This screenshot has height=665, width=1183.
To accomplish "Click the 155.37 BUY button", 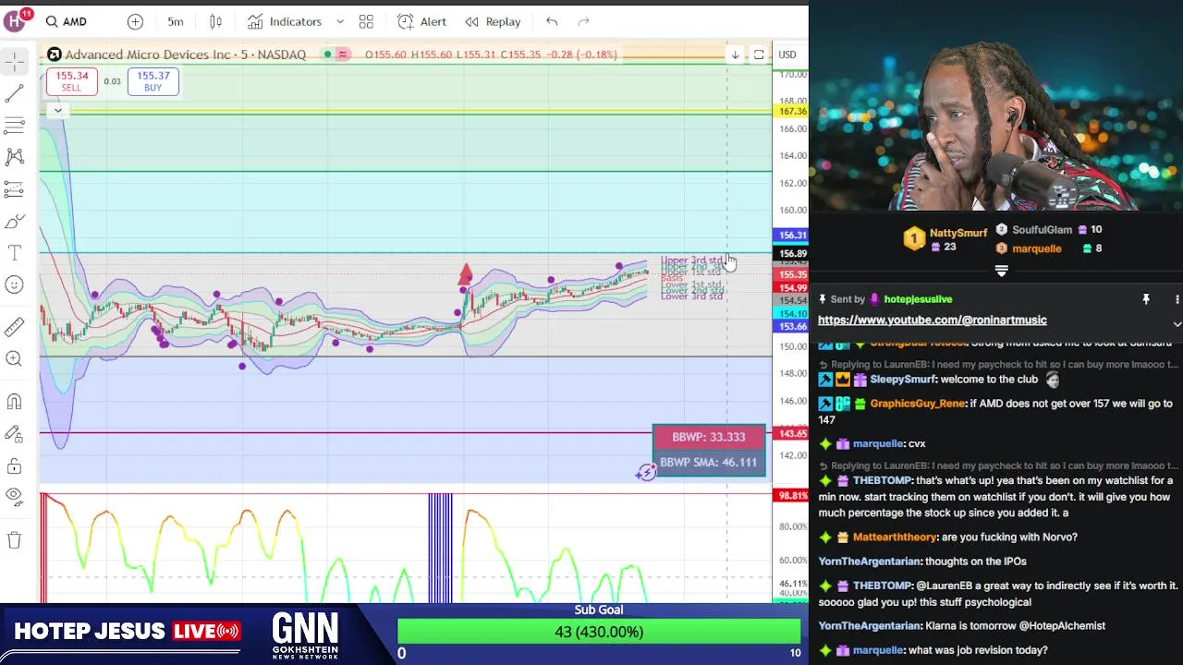I will point(152,81).
